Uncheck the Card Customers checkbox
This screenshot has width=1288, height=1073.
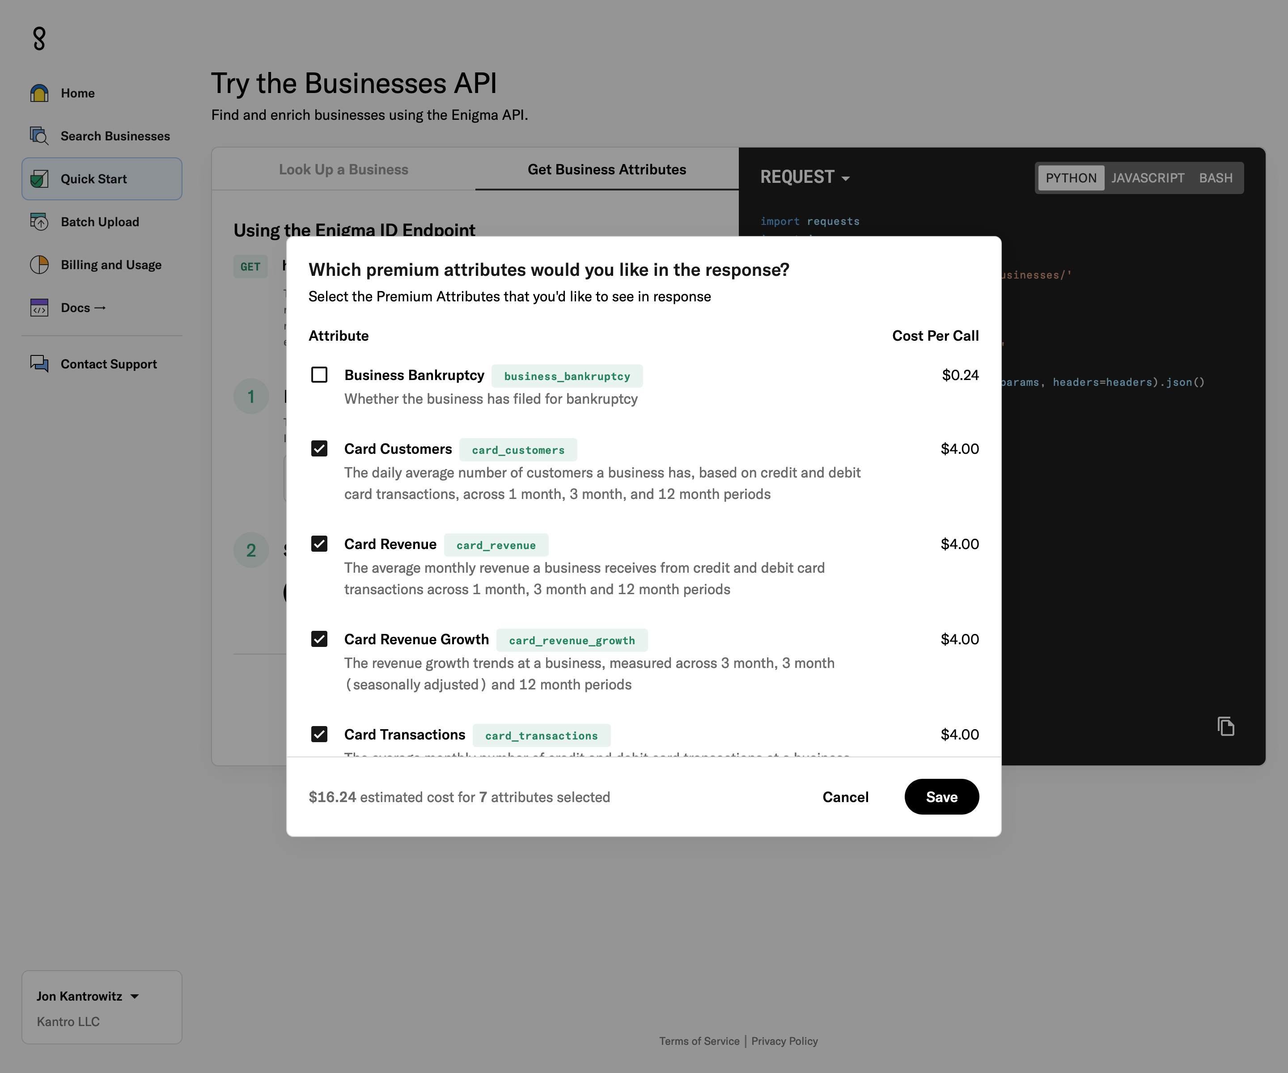click(319, 449)
